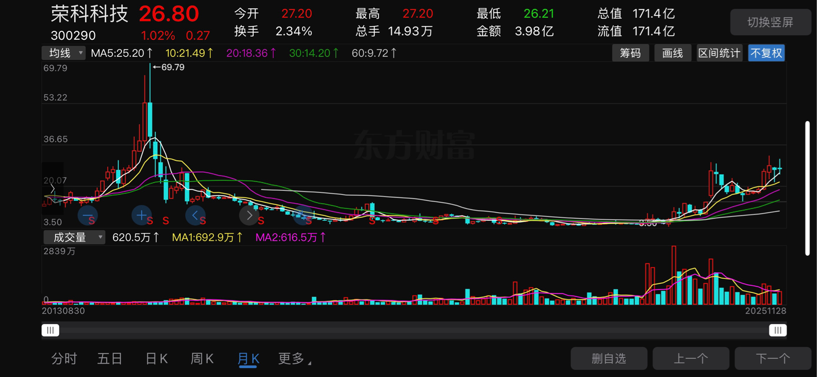Viewport: 817px width, 377px height.
Task: Expand the 更多 period menu
Action: pos(294,359)
